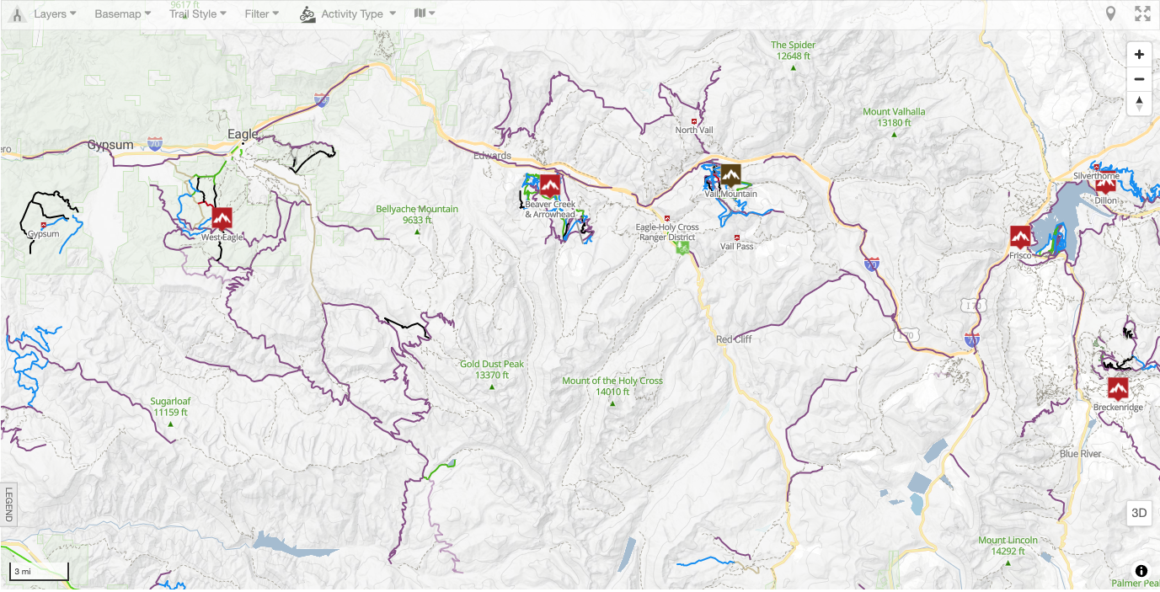Zoom out using the minus button
The image size is (1160, 592).
(1138, 78)
